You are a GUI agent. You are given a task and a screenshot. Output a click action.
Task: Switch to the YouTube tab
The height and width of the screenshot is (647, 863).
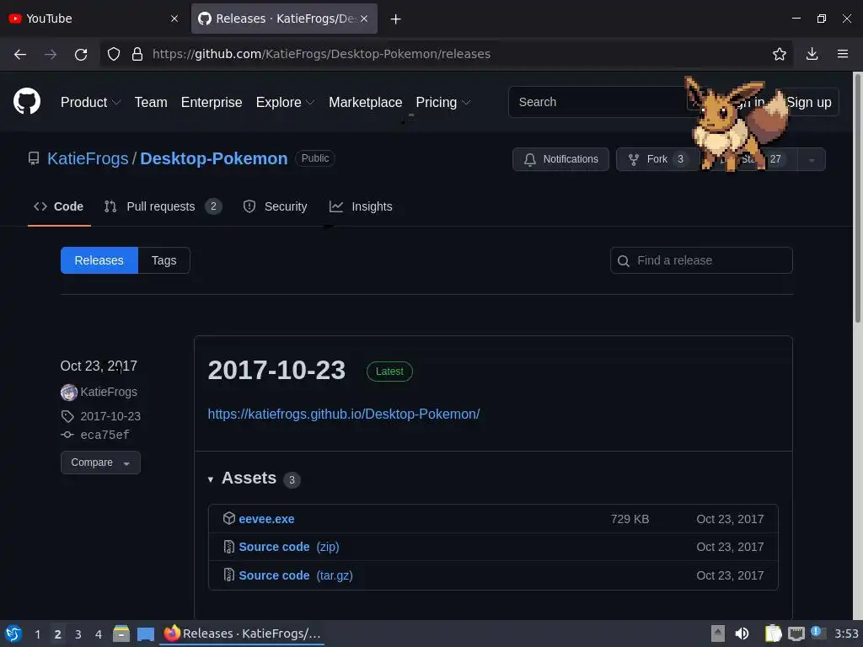(93, 19)
